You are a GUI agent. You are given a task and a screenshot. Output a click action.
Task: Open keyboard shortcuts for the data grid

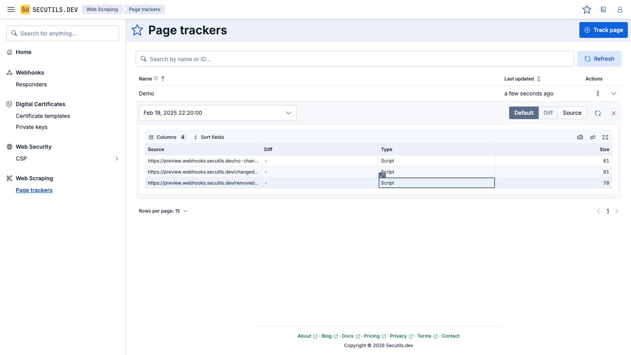[580, 137]
